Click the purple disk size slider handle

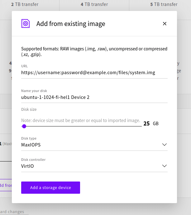click(x=24, y=126)
